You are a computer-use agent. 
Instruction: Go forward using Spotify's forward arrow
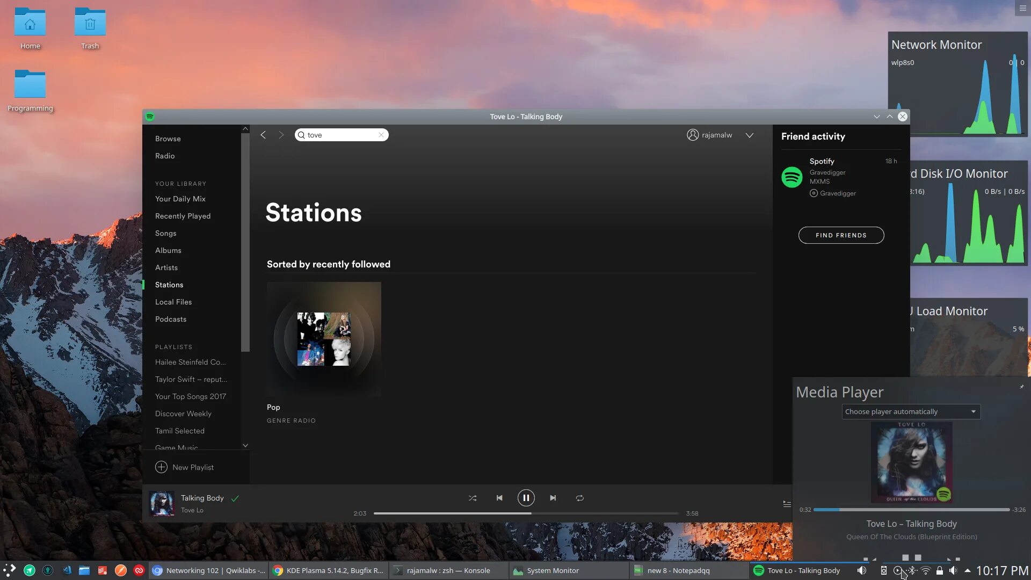tap(281, 135)
